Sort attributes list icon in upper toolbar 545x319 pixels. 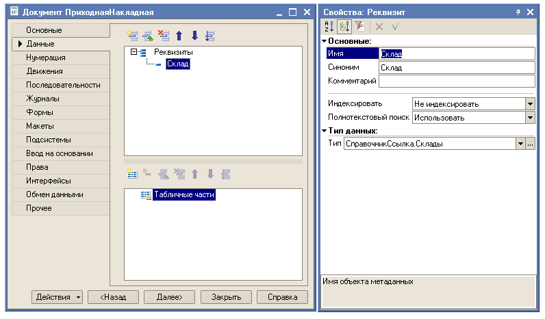(x=210, y=36)
